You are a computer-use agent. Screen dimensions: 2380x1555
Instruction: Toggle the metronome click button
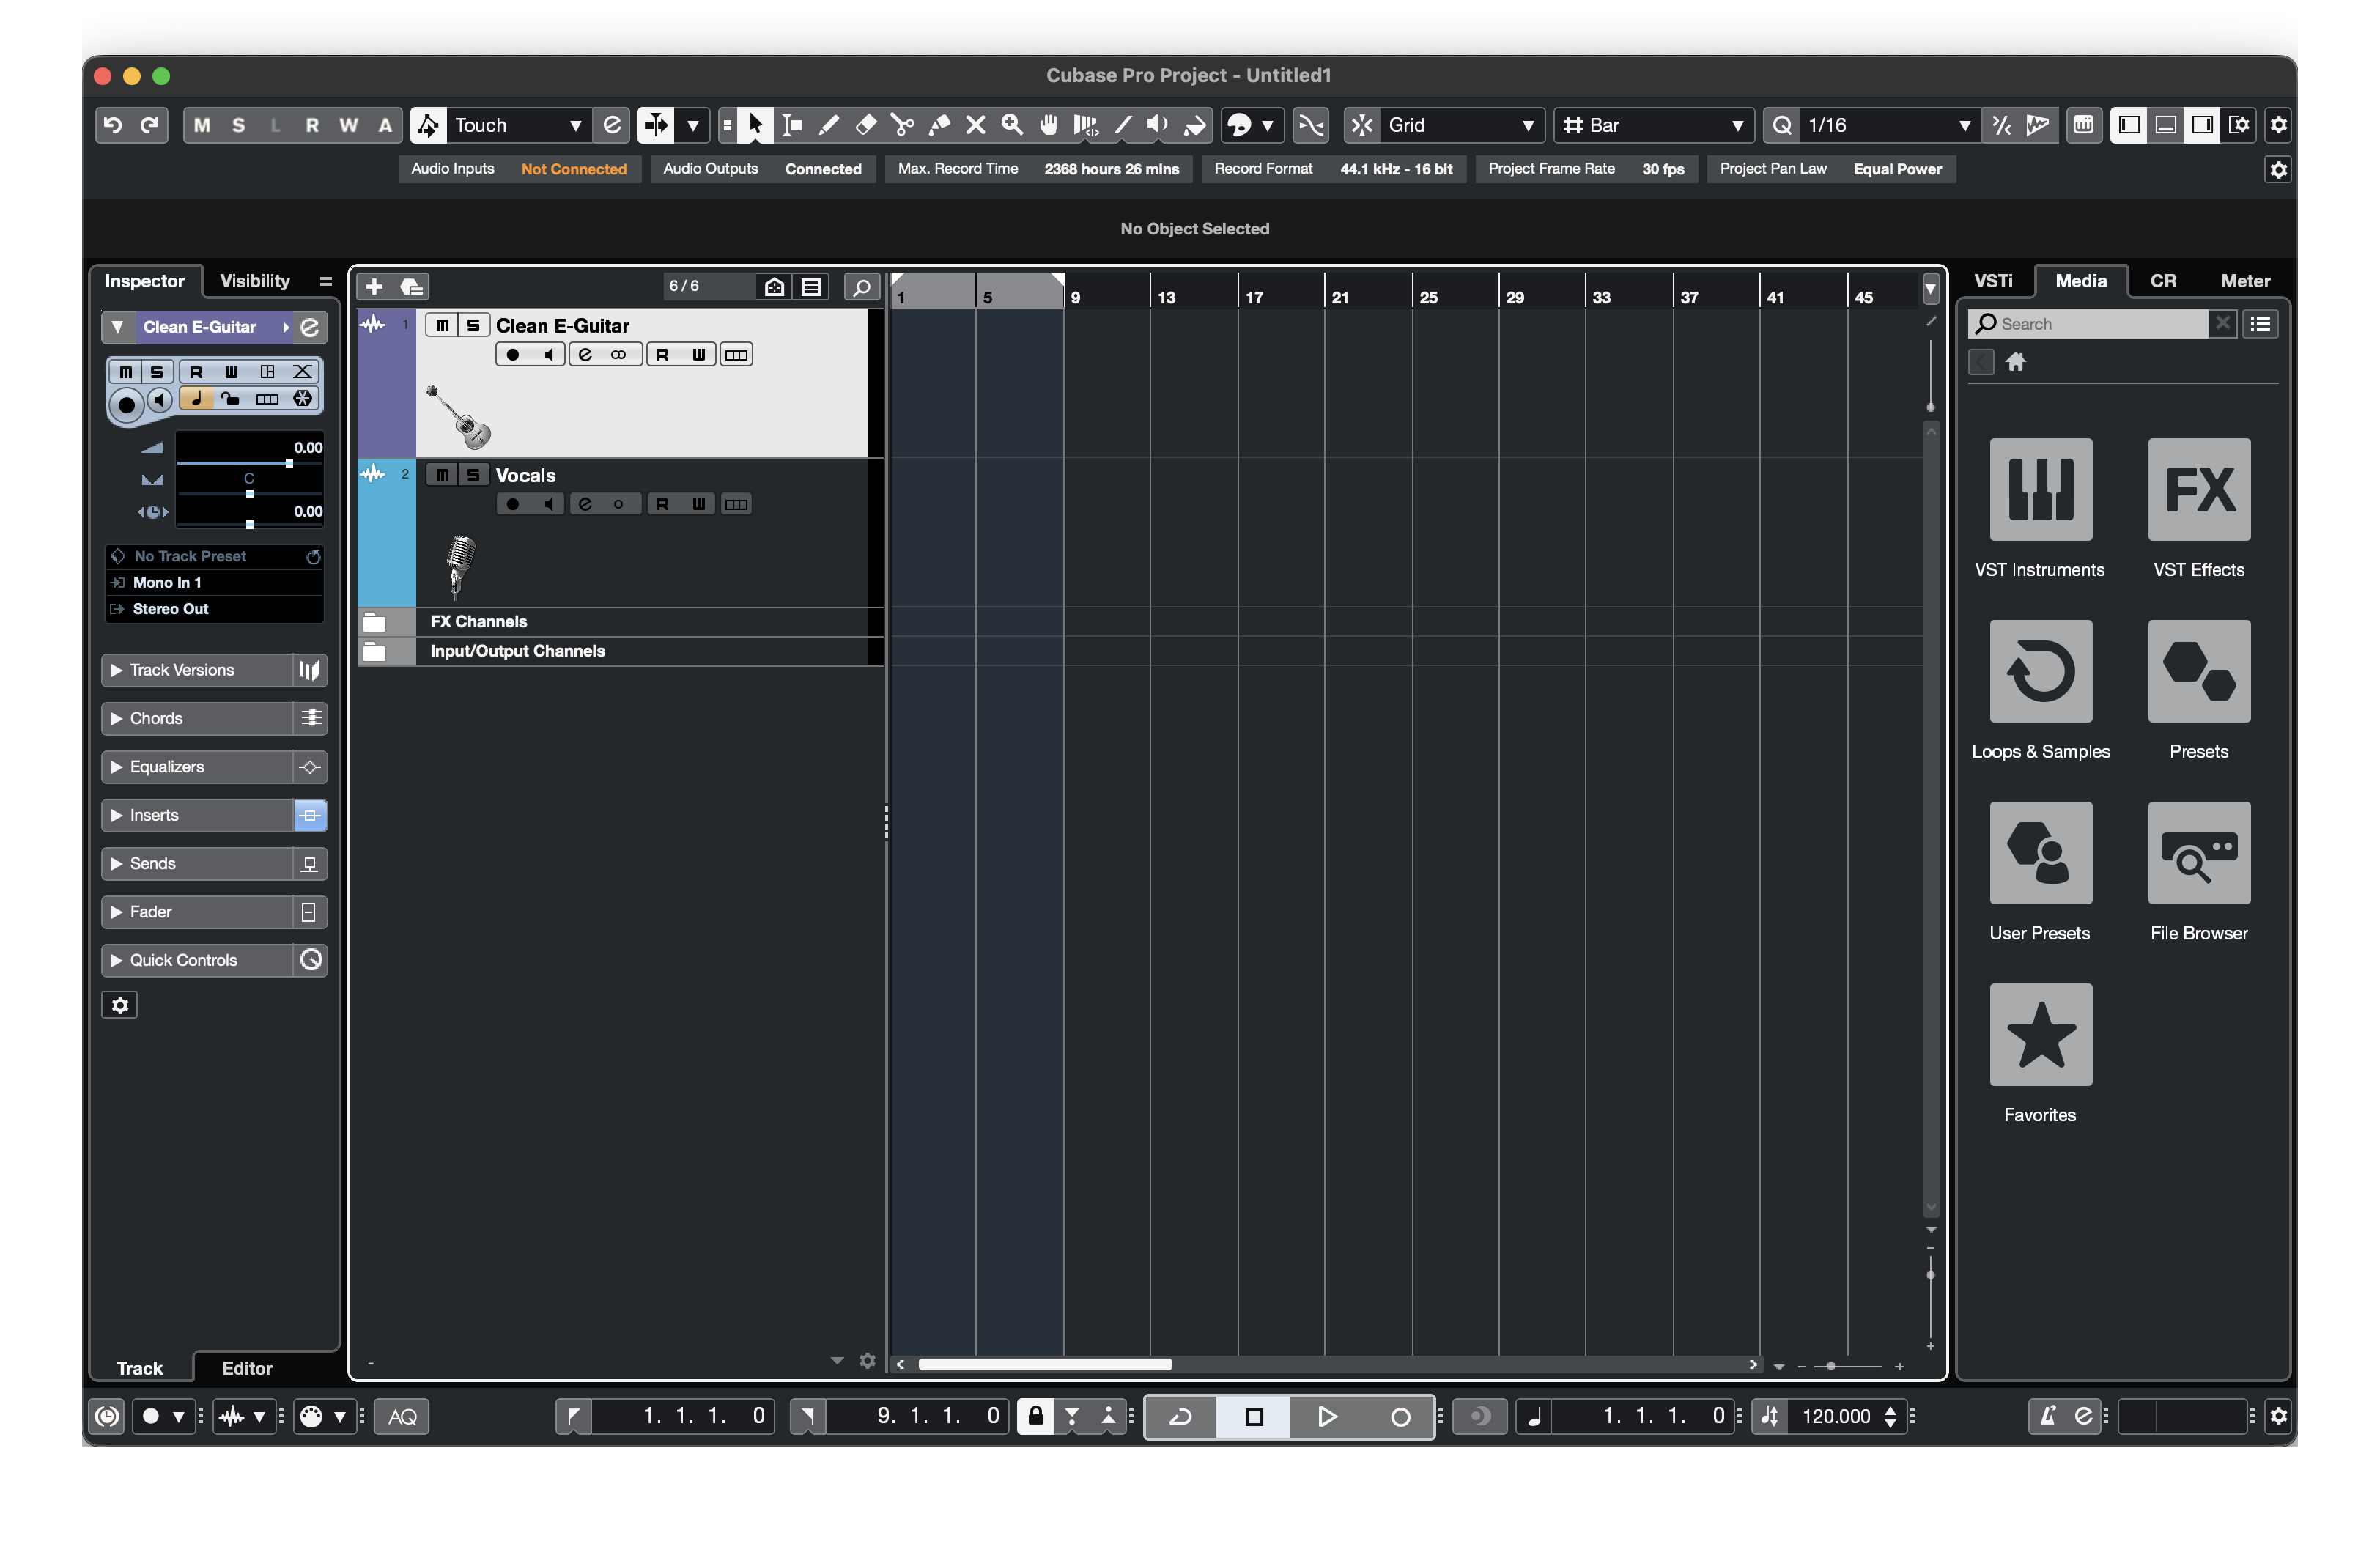[2047, 1417]
